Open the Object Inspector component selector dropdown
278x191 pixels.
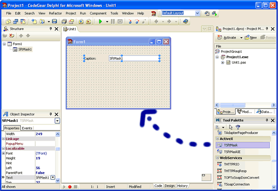point(57,121)
